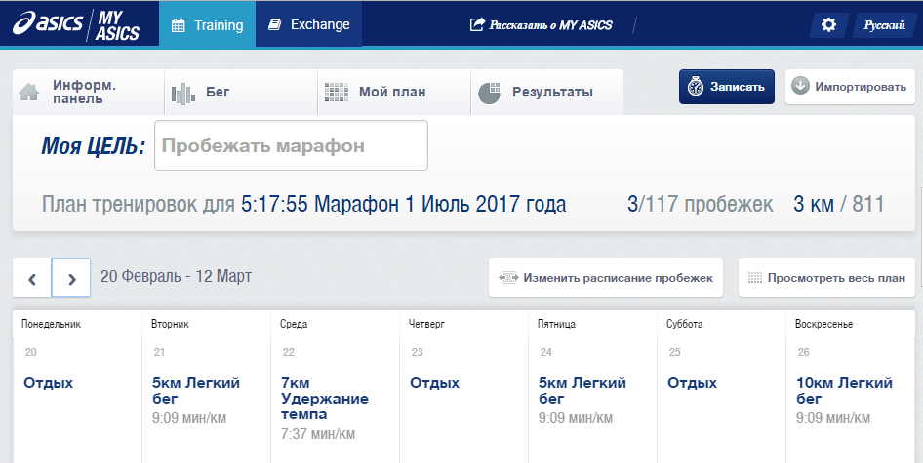Click Рассказать о MY ASICS share link
This screenshot has height=463, width=923.
click(542, 25)
